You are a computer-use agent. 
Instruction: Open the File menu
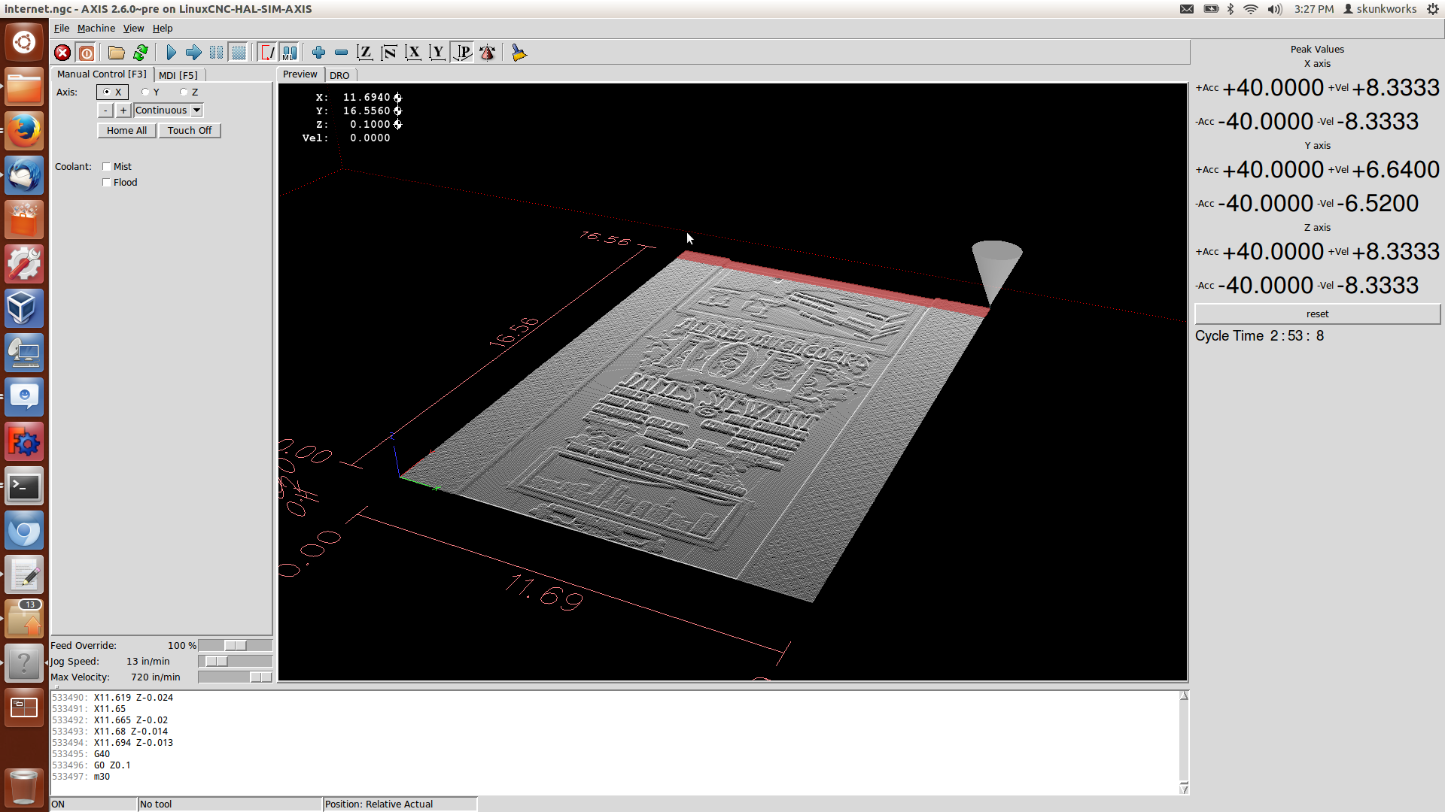tap(62, 29)
